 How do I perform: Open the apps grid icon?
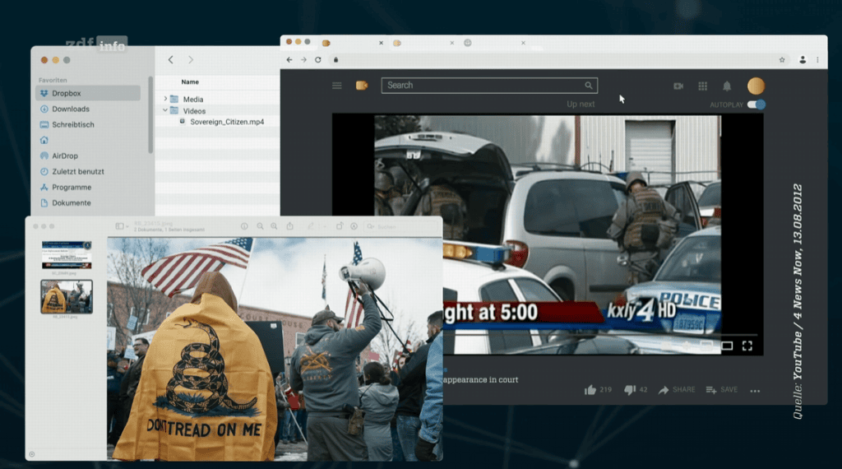click(702, 86)
